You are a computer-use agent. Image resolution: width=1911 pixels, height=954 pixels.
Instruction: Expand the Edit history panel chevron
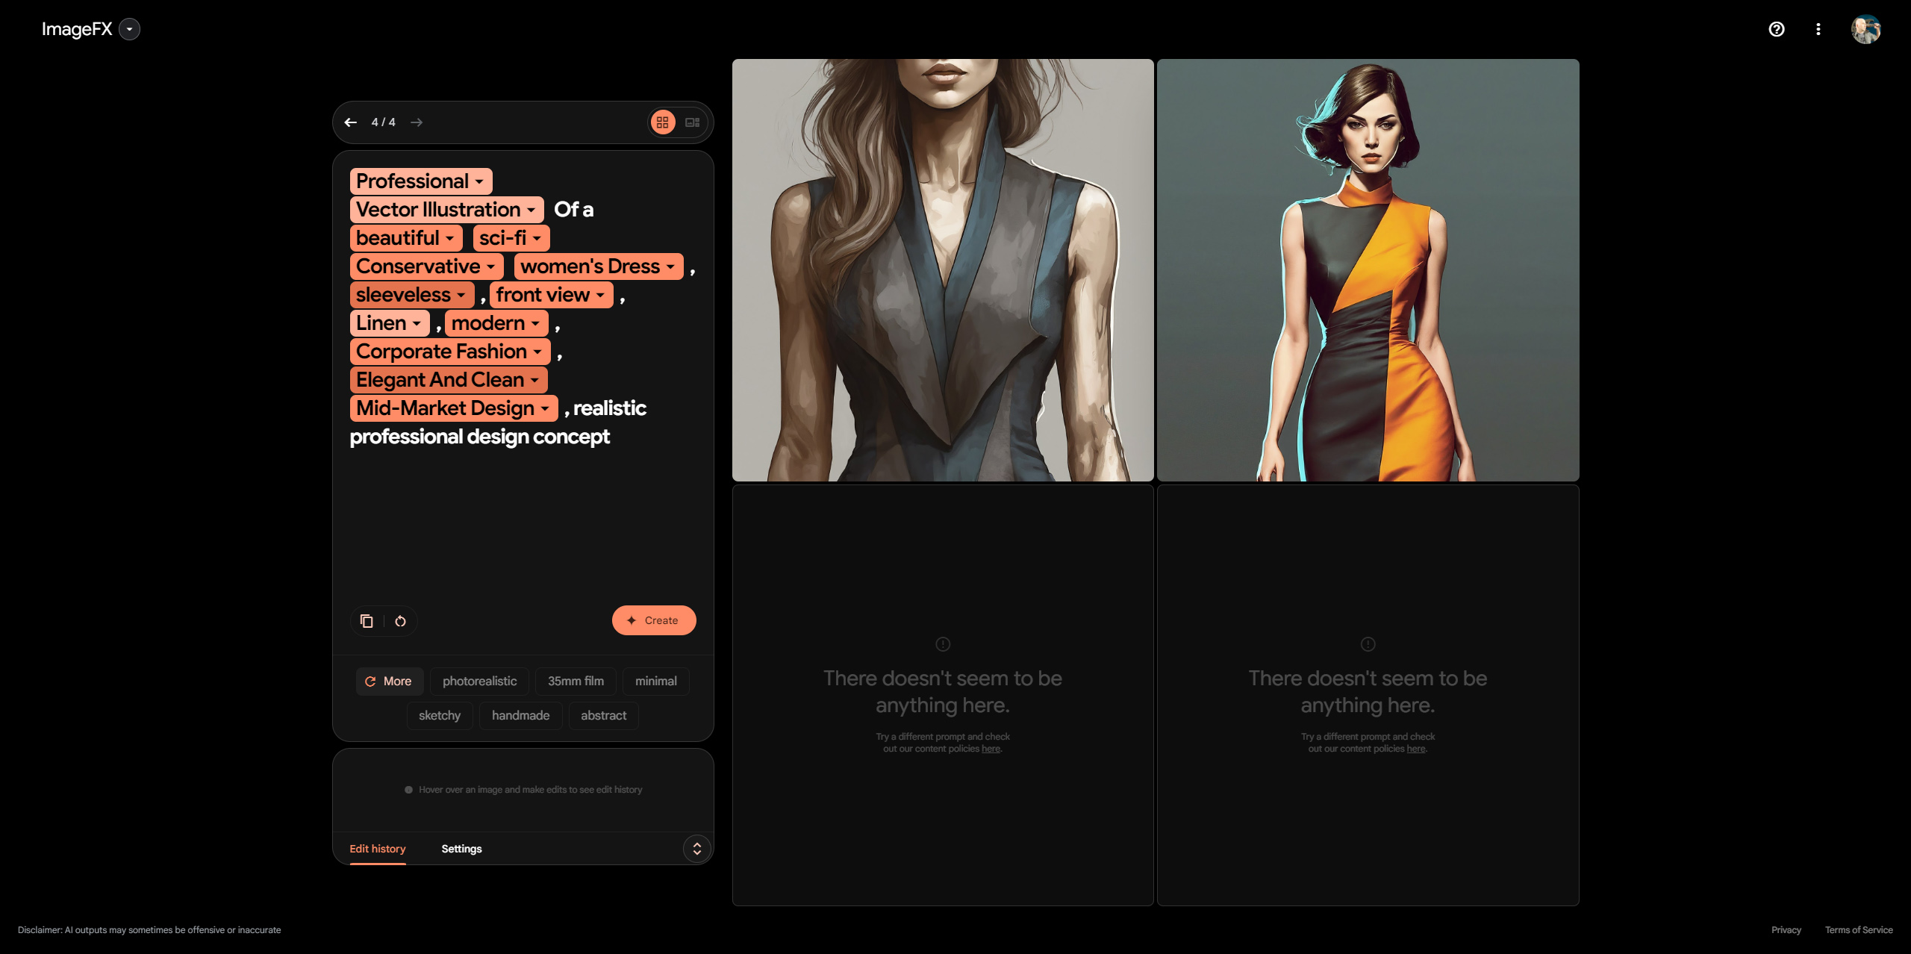(696, 848)
